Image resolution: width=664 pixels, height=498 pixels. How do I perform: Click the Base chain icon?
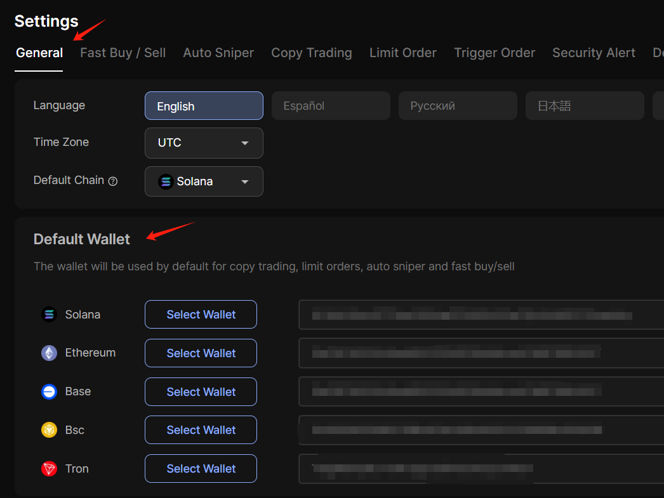(49, 392)
